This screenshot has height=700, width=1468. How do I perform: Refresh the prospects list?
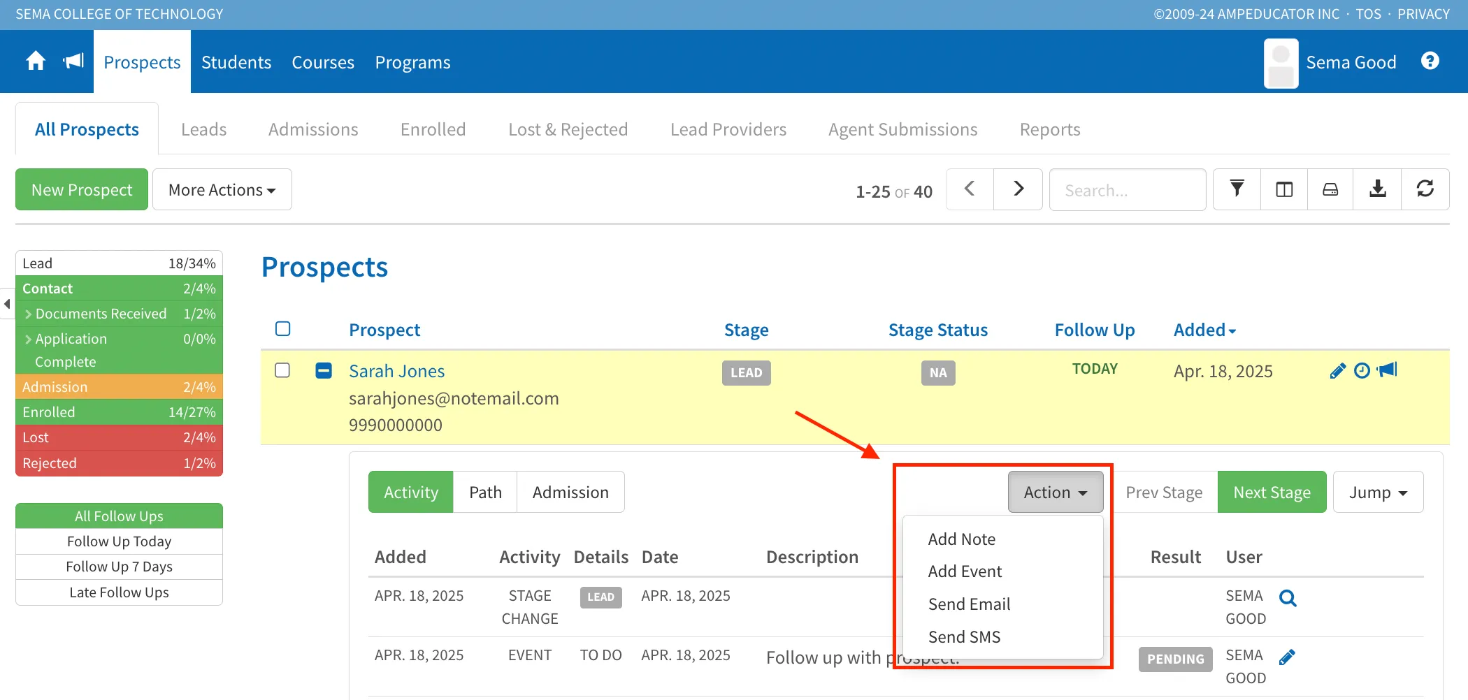click(x=1425, y=189)
